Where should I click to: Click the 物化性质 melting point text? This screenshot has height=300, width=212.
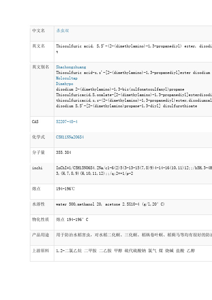[72, 220]
